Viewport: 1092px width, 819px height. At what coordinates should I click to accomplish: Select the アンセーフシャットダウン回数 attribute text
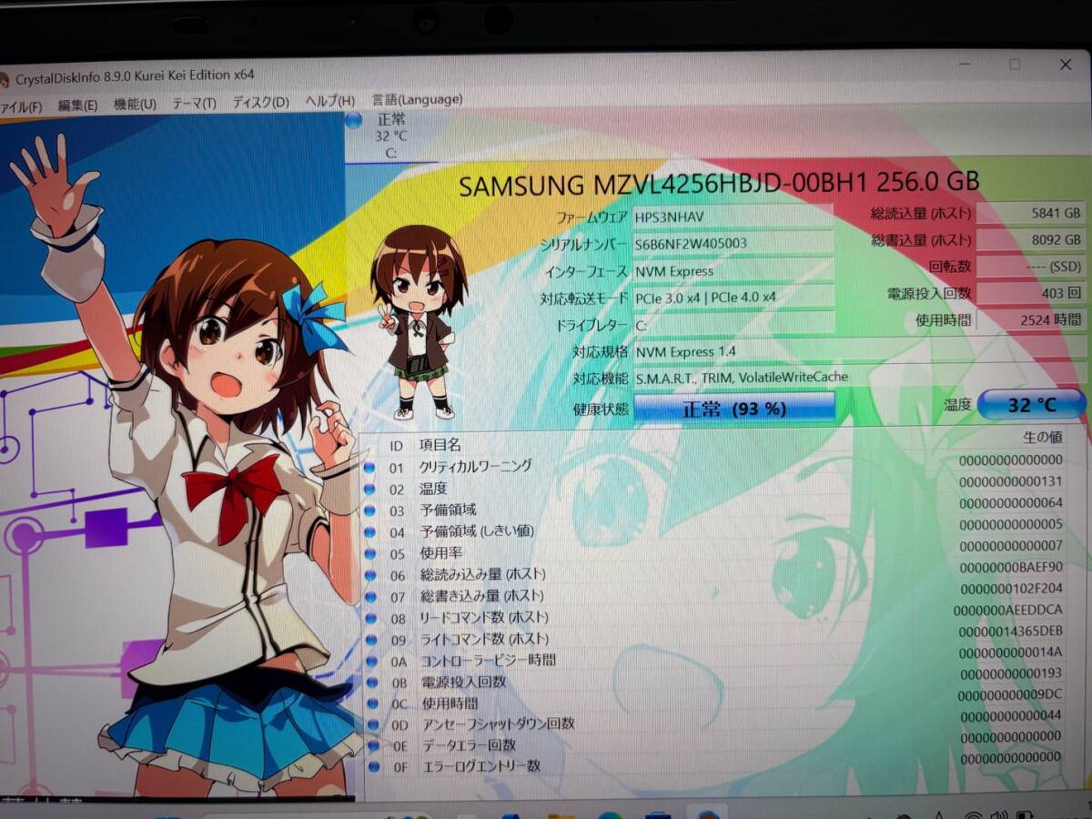click(x=498, y=724)
